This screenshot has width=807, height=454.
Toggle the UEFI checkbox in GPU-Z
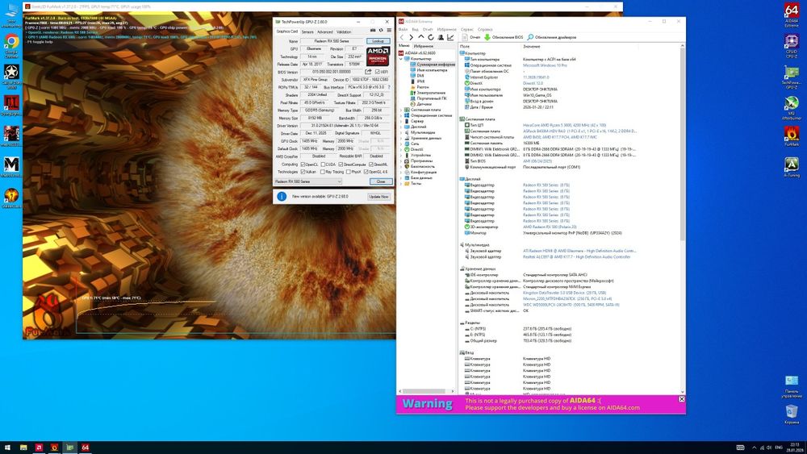coord(377,72)
